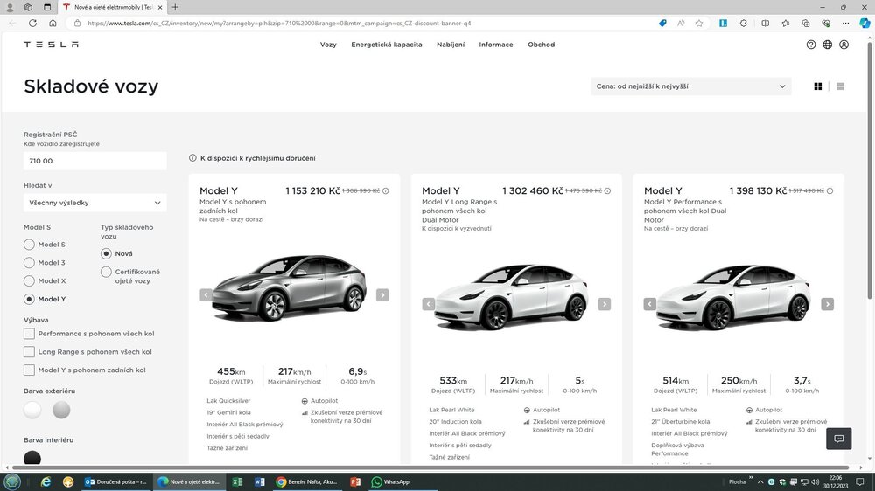Show previous photo of Quicksilver Model Y
Screen dimensions: 875x491
[x=206, y=294]
